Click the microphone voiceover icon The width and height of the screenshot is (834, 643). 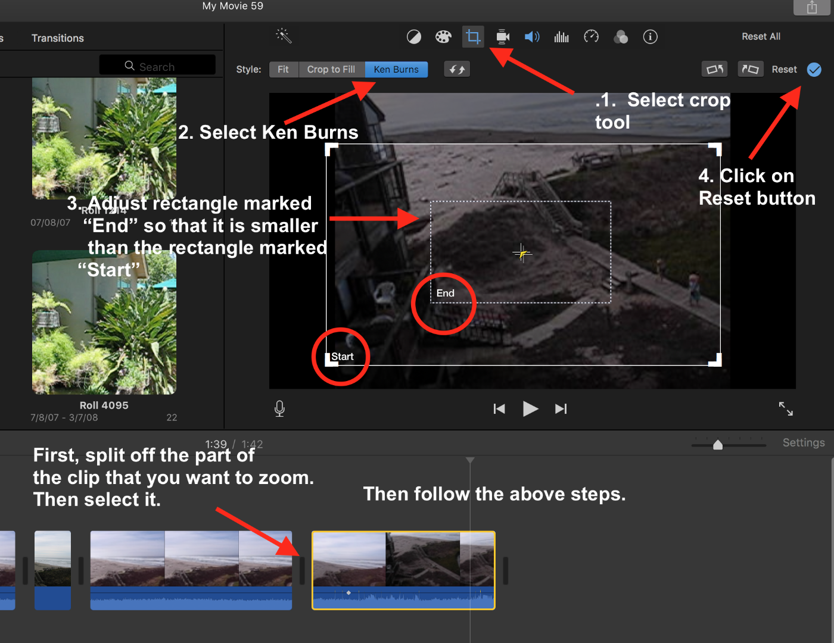pyautogui.click(x=279, y=408)
